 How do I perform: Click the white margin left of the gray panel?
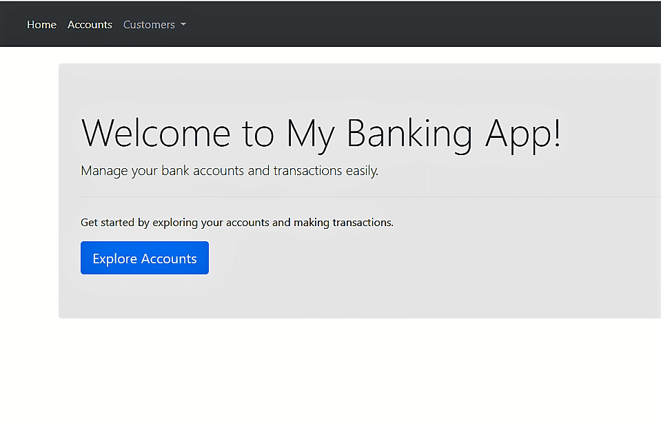point(29,190)
